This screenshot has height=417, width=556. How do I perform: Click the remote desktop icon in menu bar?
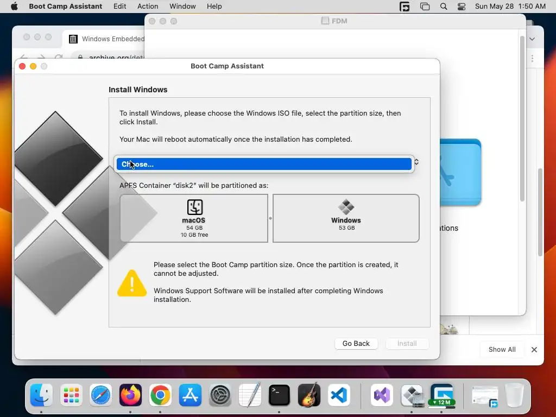[405, 7]
